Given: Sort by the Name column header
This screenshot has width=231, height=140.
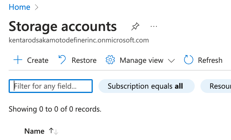Looking at the screenshot, I should (x=34, y=131).
